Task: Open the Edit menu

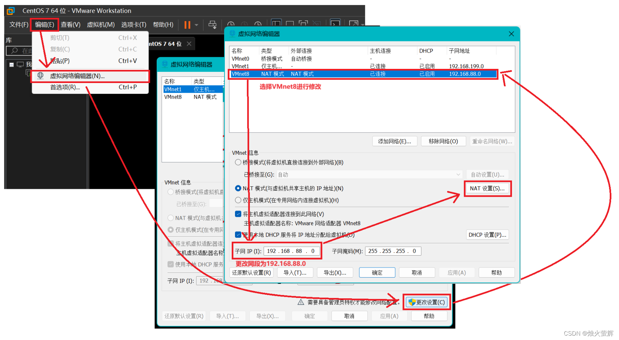Action: (45, 25)
